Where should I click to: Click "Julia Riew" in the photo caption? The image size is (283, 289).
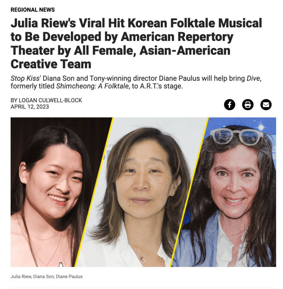tap(21, 277)
